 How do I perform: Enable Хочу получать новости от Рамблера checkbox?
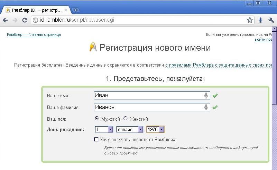pyautogui.click(x=96, y=140)
